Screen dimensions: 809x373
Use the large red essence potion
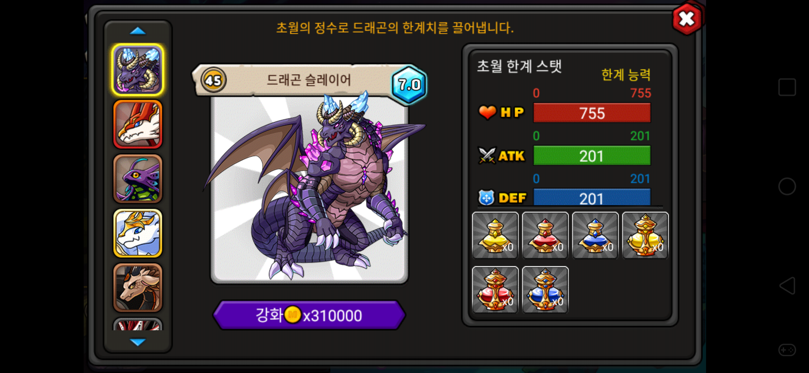click(x=495, y=290)
